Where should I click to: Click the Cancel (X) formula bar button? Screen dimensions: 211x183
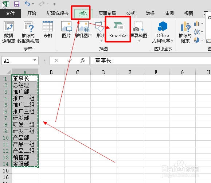pos(56,61)
